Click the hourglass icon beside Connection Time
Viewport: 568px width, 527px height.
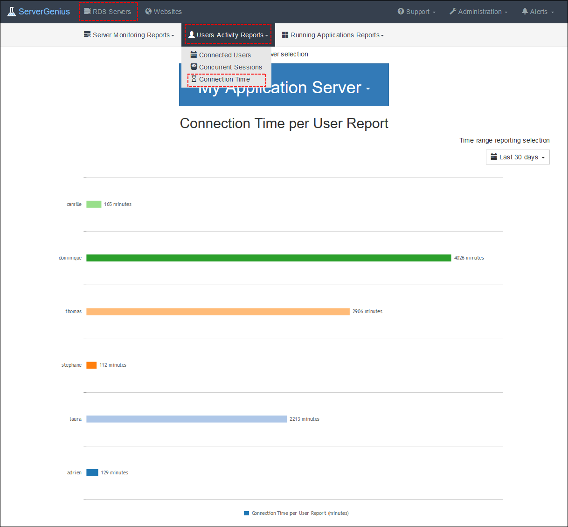coord(194,79)
